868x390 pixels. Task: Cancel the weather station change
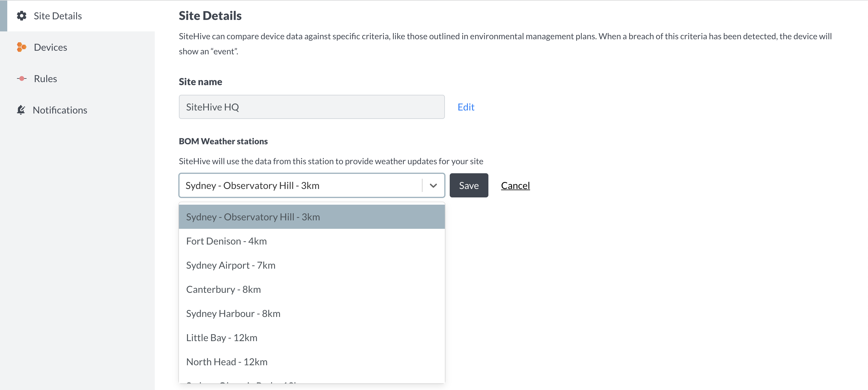click(515, 185)
